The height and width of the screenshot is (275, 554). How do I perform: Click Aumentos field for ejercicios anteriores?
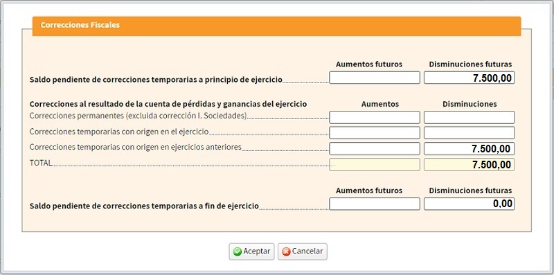tap(375, 148)
